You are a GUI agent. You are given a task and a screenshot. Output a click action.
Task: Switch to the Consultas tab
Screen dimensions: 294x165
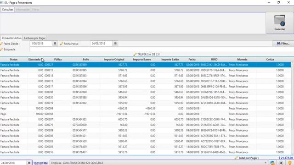pyautogui.click(x=7, y=9)
